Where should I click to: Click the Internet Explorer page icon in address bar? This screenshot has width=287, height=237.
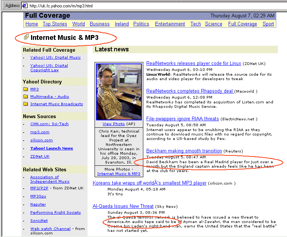coord(25,6)
